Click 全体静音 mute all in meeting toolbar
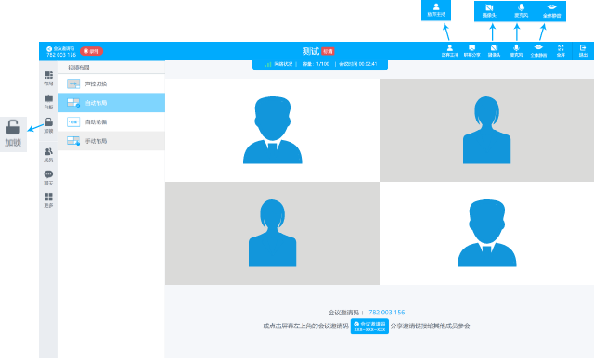Image resolution: width=594 pixels, height=358 pixels. pyautogui.click(x=538, y=51)
